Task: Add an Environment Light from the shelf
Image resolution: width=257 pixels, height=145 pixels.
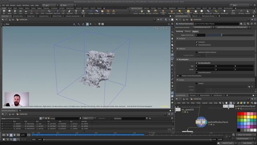Action: (x=188, y=12)
